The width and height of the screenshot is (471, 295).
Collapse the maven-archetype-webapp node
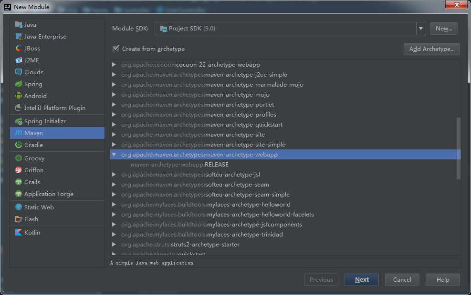pyautogui.click(x=114, y=155)
